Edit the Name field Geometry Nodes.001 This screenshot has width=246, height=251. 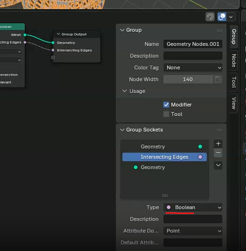[193, 44]
